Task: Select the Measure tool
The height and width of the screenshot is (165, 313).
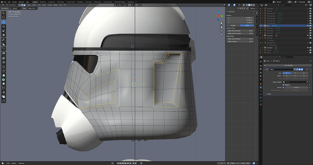Action: [x=4, y=44]
